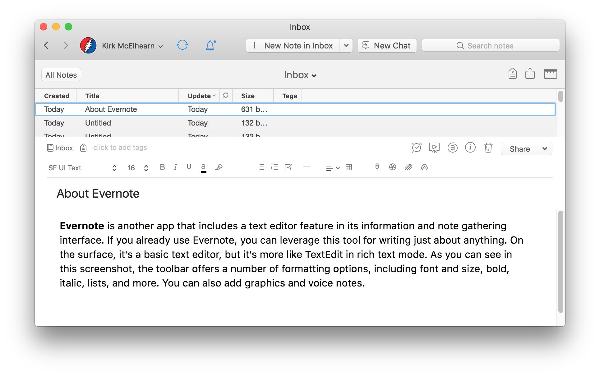The image size is (600, 376).
Task: Click the annotate circled-a icon
Action: pyautogui.click(x=453, y=148)
